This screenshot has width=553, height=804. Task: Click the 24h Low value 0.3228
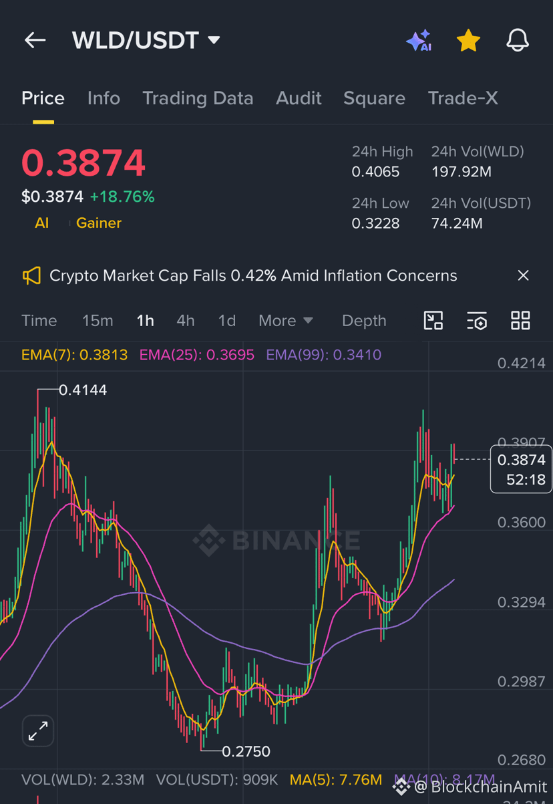375,223
